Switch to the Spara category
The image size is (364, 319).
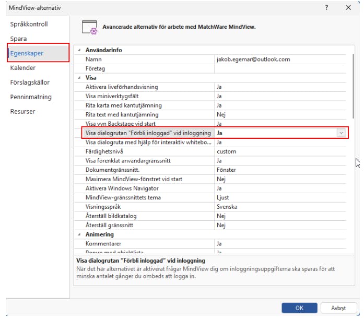18,39
